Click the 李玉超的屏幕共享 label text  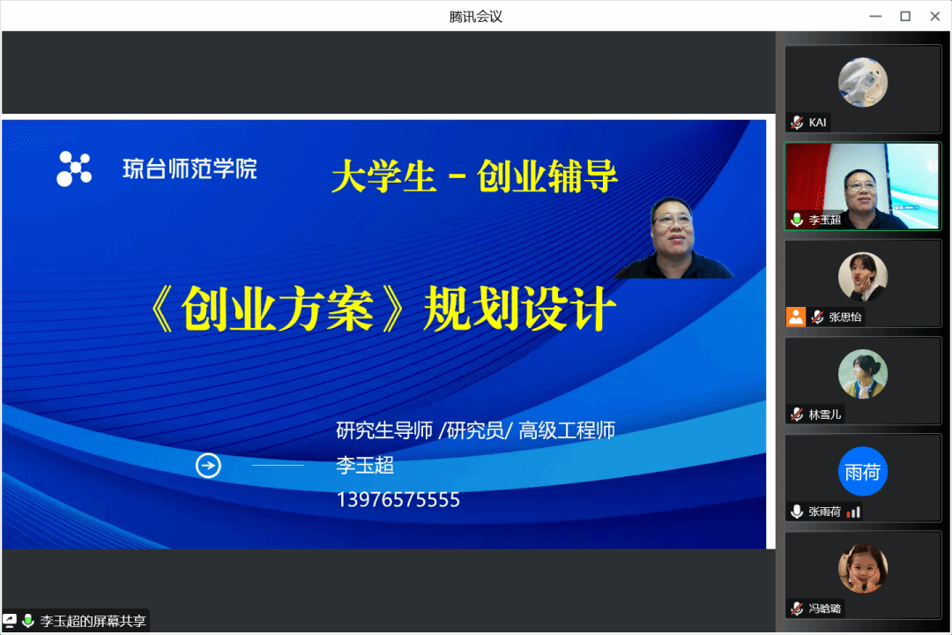[x=93, y=621]
